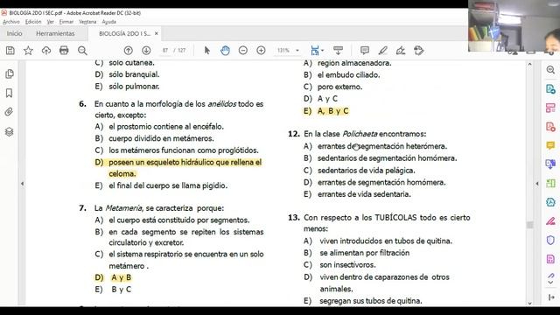
Task: Open the Ventana menu
Action: (x=87, y=22)
